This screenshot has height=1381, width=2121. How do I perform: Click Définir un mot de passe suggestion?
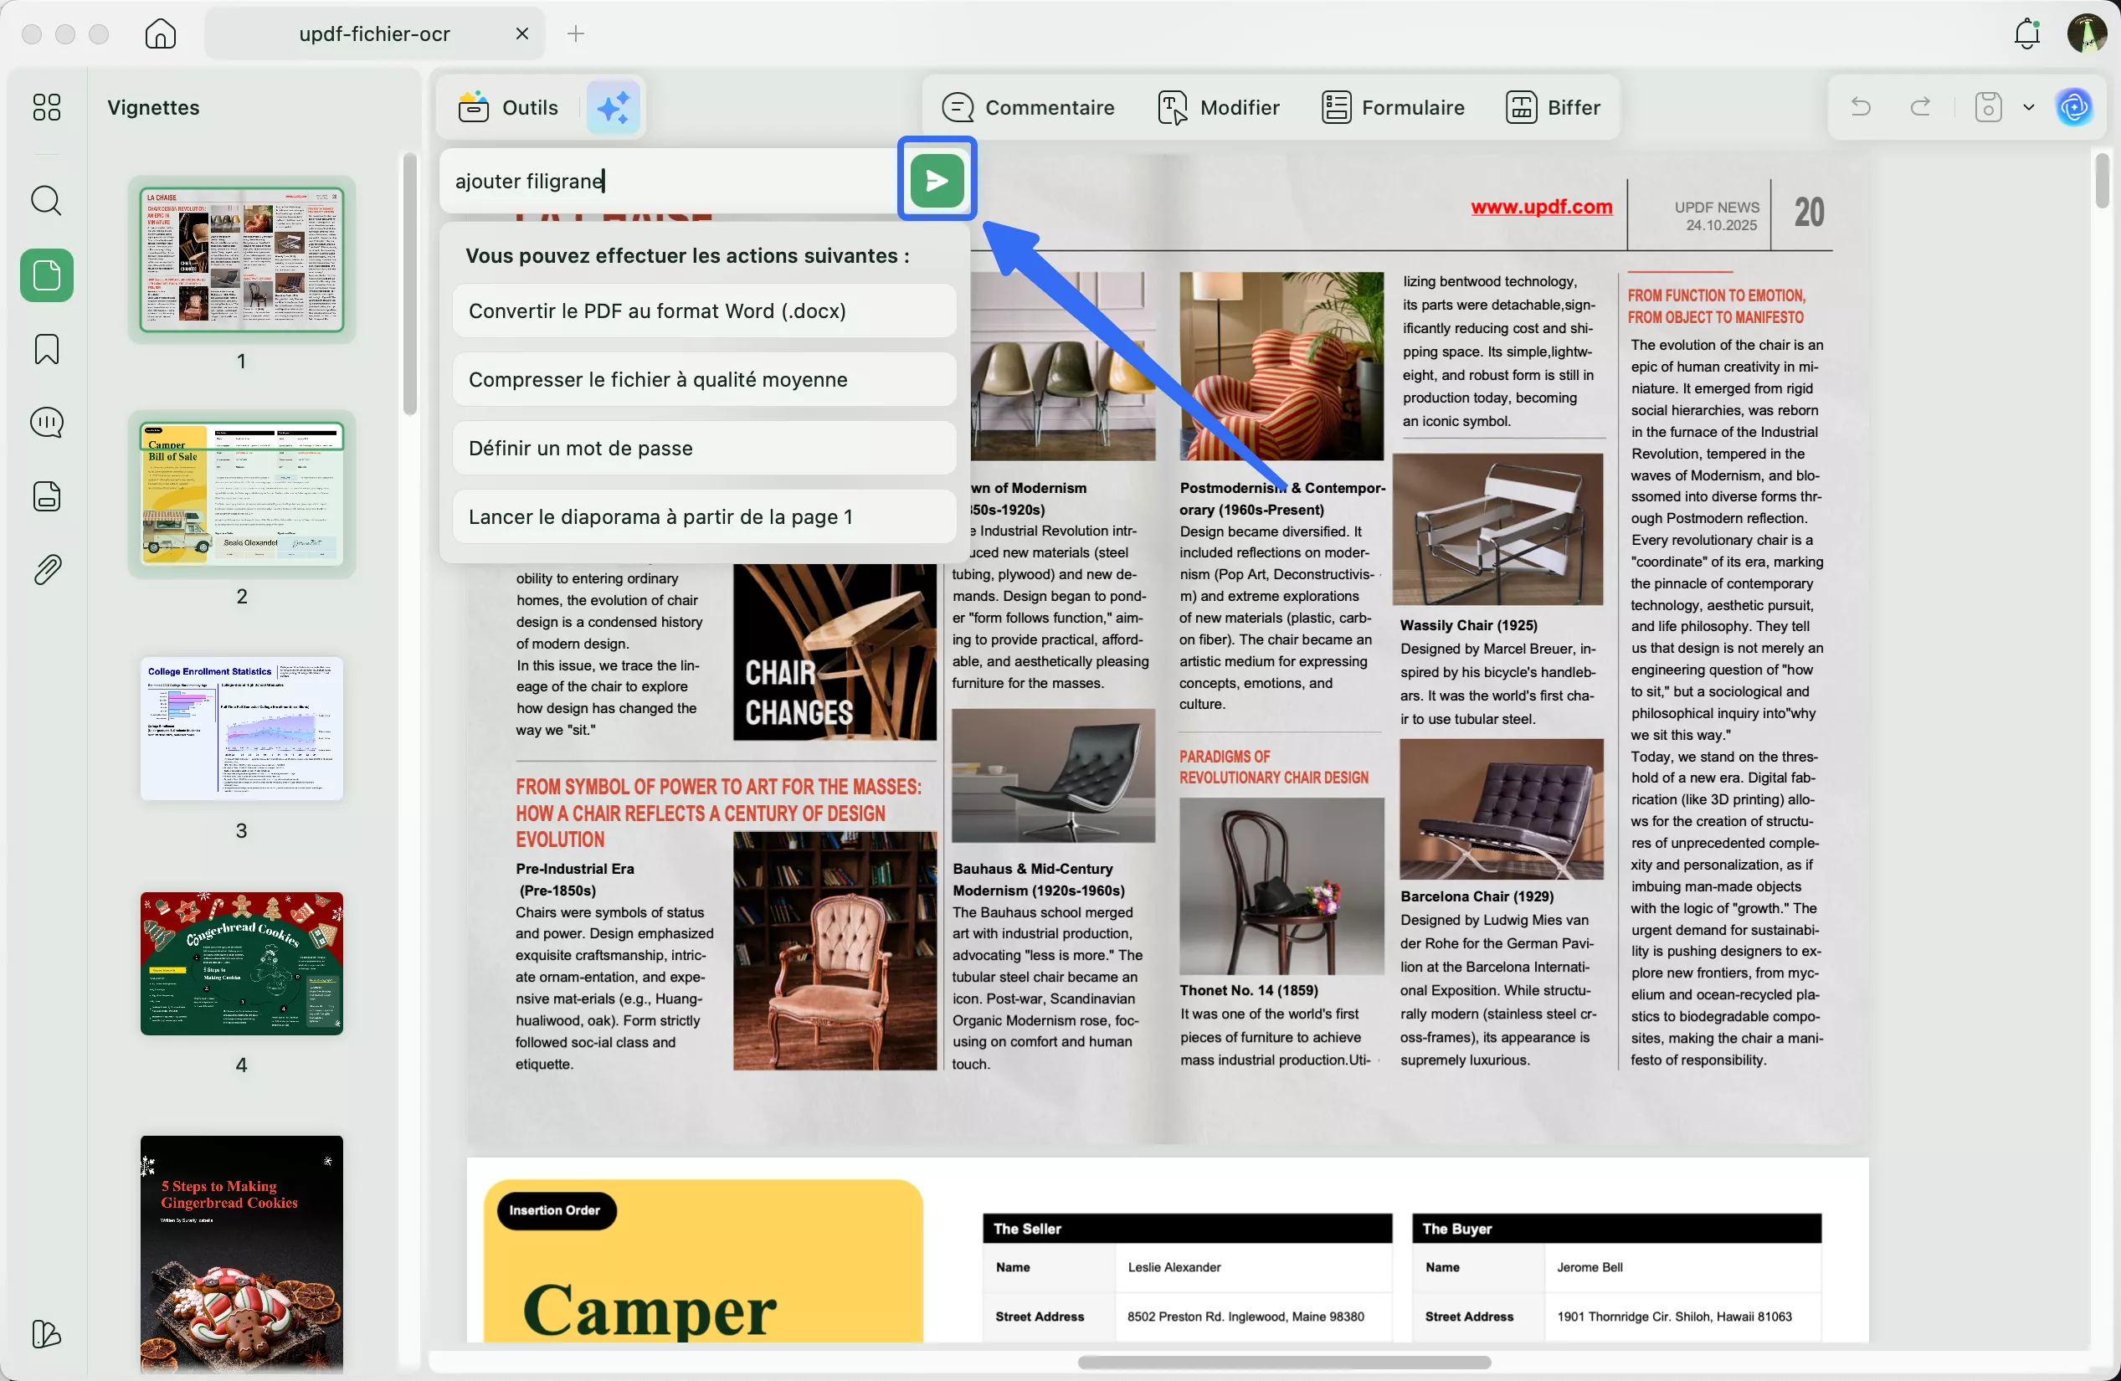(704, 448)
